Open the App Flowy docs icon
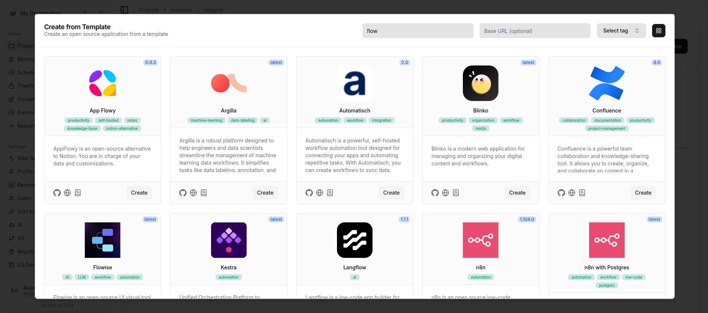708x313 pixels. [78, 193]
